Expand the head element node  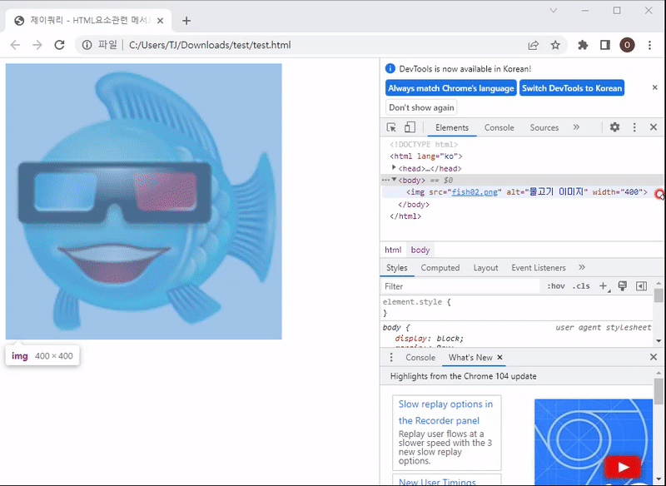pos(394,168)
